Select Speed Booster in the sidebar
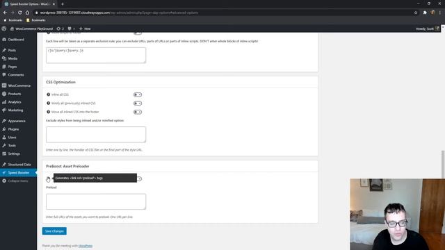 tap(19, 173)
